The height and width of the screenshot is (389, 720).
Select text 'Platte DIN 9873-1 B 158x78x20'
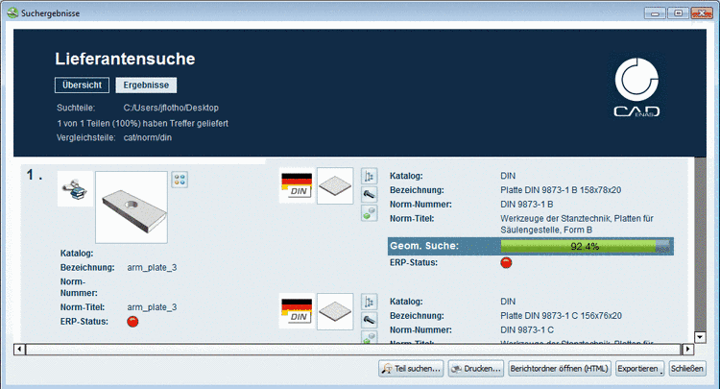(x=561, y=189)
